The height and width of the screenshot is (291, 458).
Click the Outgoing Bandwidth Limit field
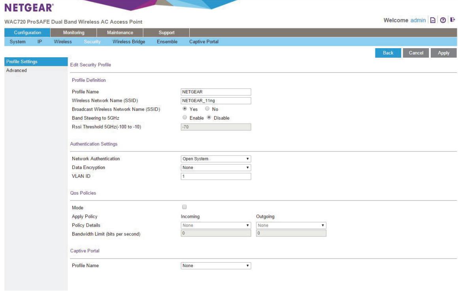[x=291, y=233]
